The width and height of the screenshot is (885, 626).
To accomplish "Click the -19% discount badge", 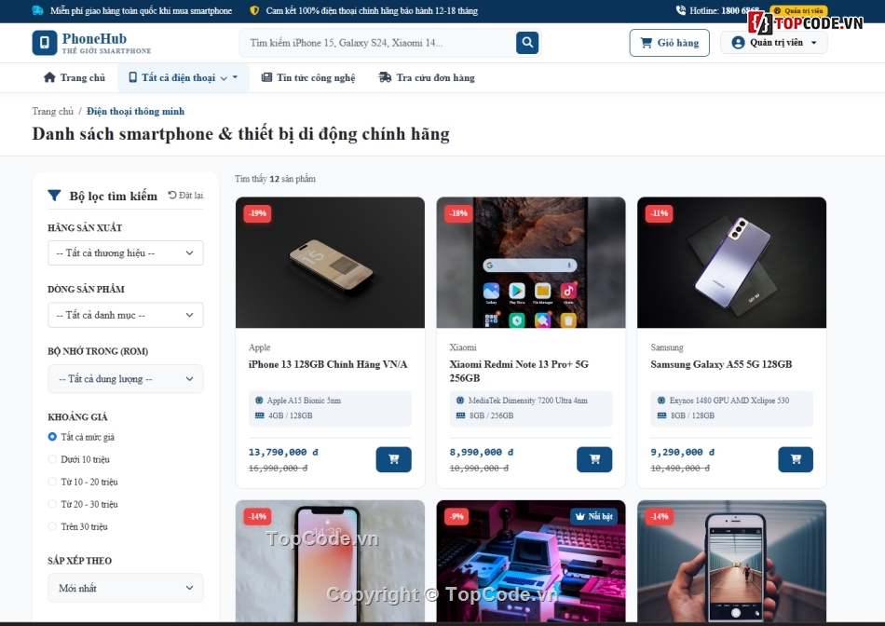I will [x=257, y=213].
